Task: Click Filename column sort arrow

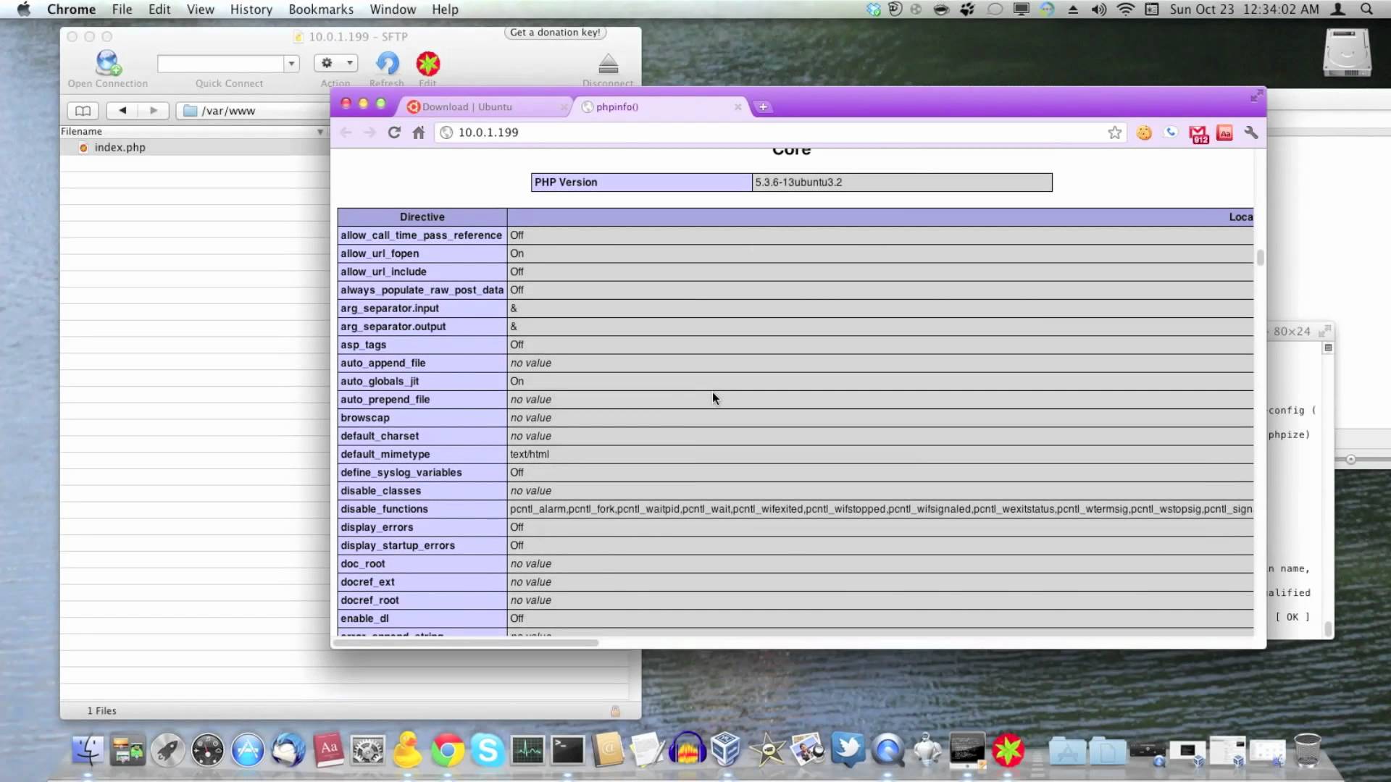Action: coord(319,132)
